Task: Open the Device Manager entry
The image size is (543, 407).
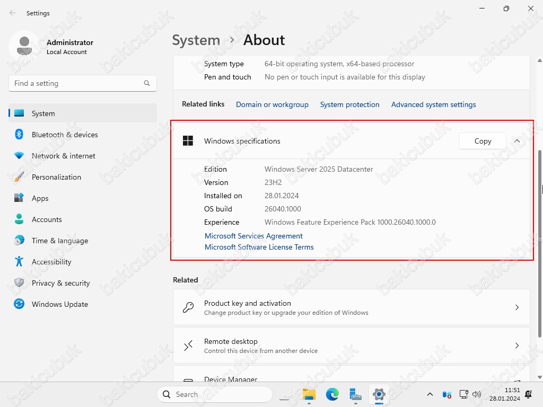Action: [351, 374]
